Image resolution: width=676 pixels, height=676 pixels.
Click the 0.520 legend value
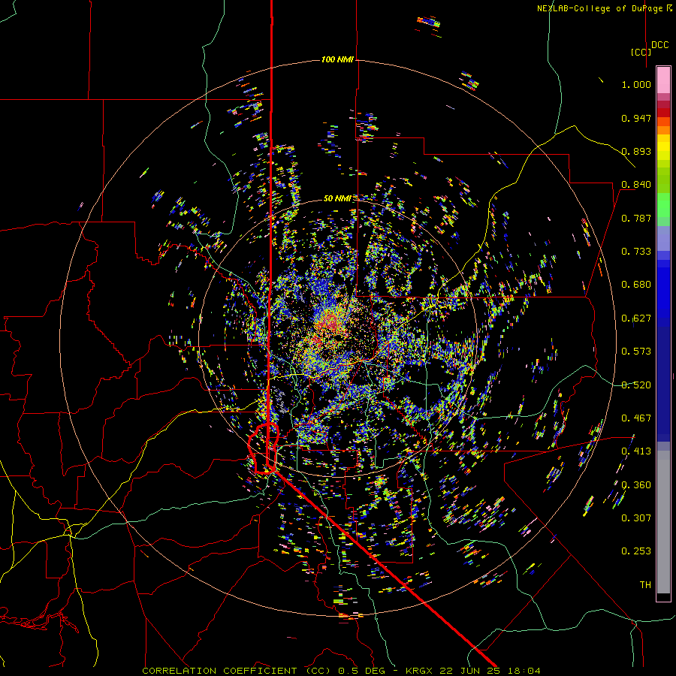tap(636, 385)
